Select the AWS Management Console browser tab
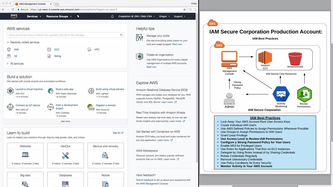Screen dimensions: 333x187 pyautogui.click(x=33, y=4)
